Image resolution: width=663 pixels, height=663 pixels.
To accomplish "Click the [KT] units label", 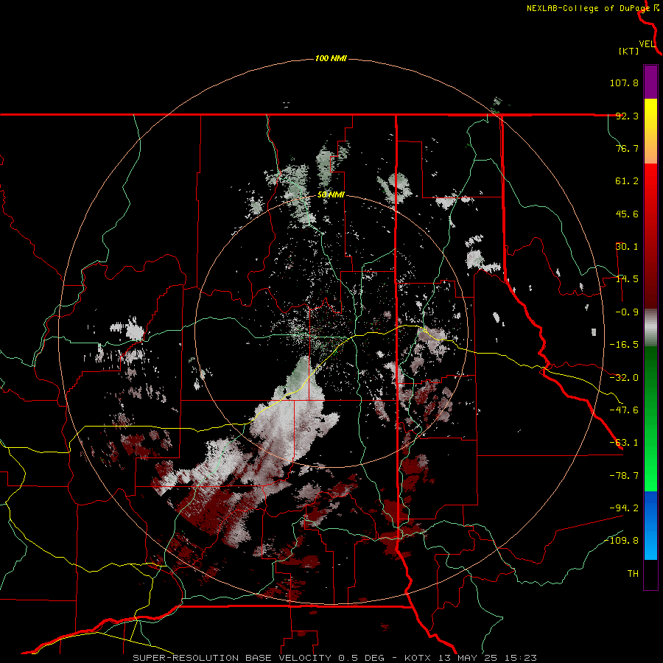I will [x=628, y=51].
